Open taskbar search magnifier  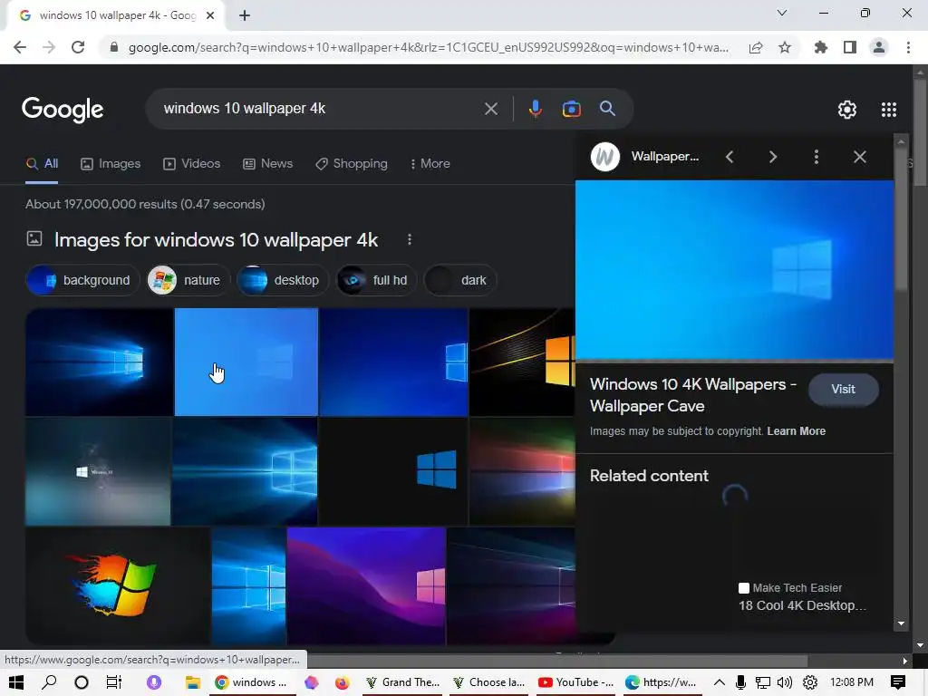point(49,682)
